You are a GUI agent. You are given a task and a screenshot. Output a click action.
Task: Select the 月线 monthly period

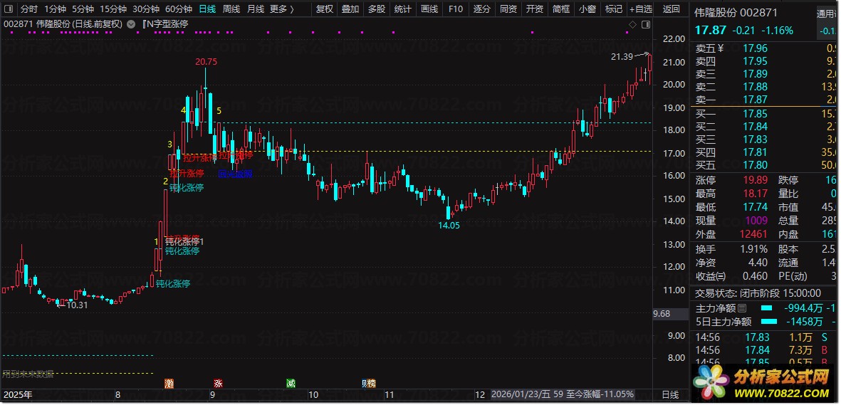click(x=256, y=9)
